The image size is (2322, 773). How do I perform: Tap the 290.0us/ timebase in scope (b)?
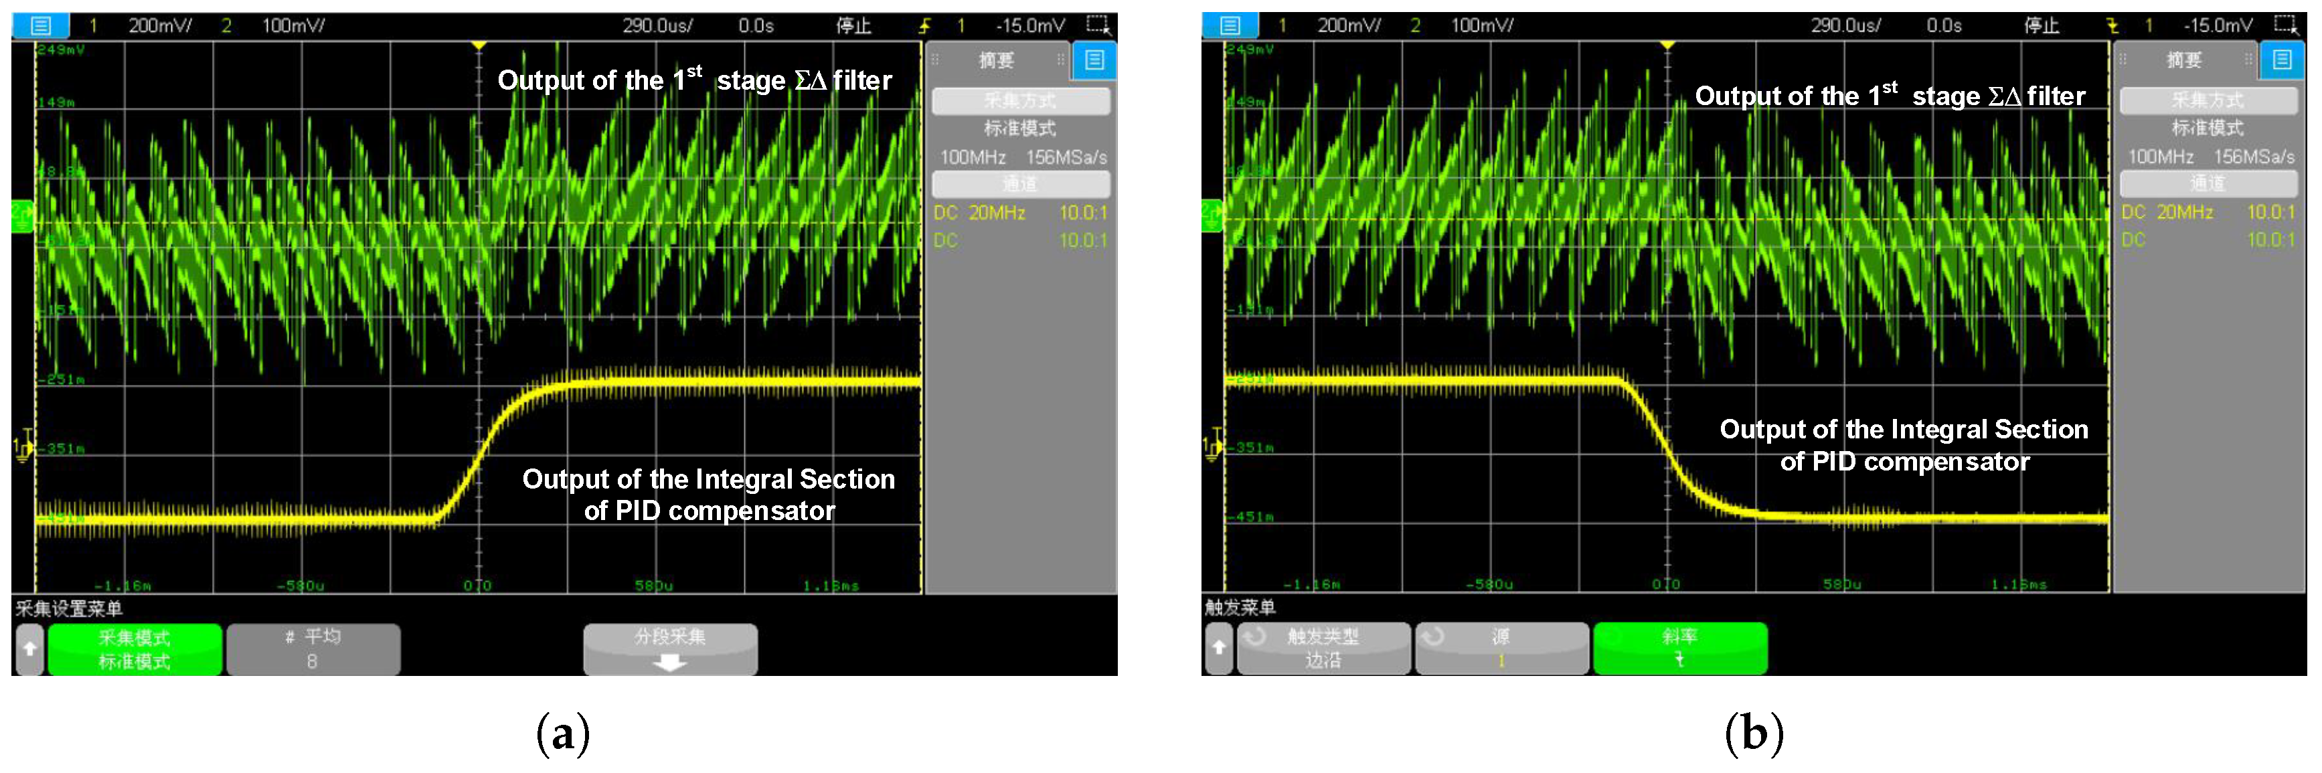[x=1846, y=25]
